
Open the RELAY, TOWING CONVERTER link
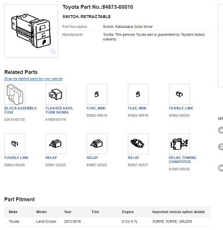pos(182,160)
